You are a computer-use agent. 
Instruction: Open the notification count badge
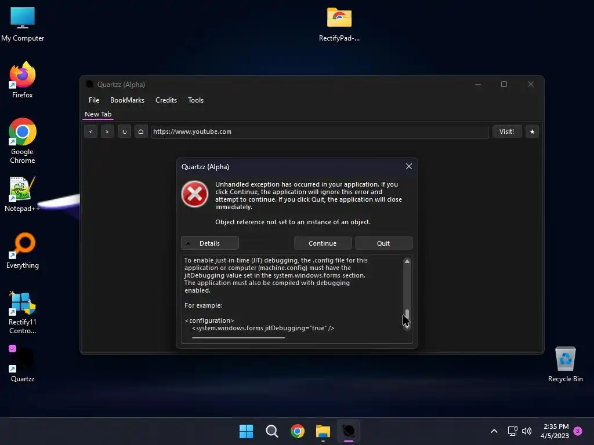click(x=578, y=431)
